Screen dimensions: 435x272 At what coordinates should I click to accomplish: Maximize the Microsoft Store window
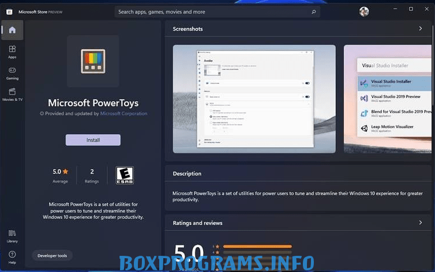[x=411, y=9]
